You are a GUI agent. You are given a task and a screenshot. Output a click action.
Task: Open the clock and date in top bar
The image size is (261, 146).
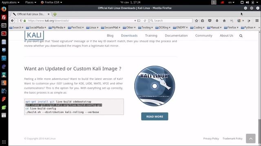tap(130, 2)
